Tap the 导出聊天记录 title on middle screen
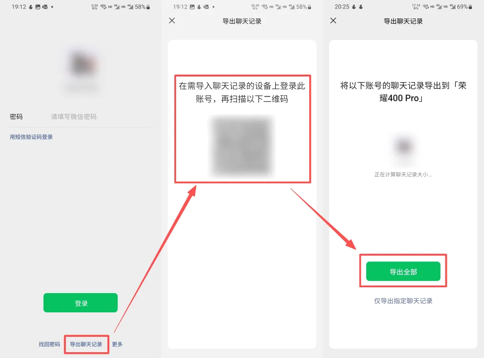The width and height of the screenshot is (484, 358). 242,21
